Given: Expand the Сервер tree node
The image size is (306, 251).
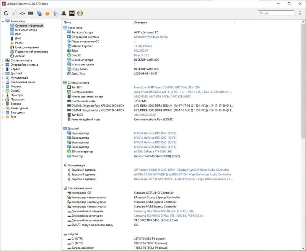Looking at the screenshot, I should click(x=3, y=69).
